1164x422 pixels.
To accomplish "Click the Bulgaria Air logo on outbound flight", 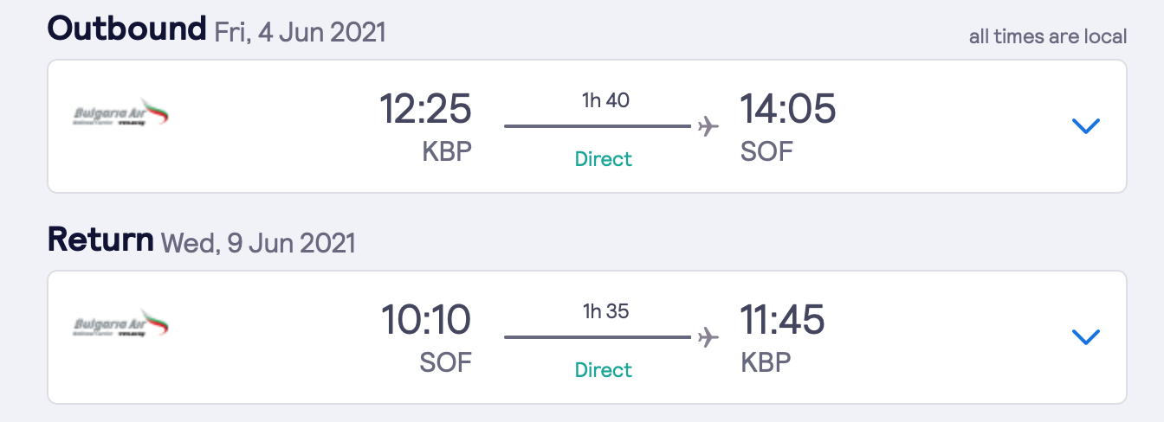I will point(120,113).
